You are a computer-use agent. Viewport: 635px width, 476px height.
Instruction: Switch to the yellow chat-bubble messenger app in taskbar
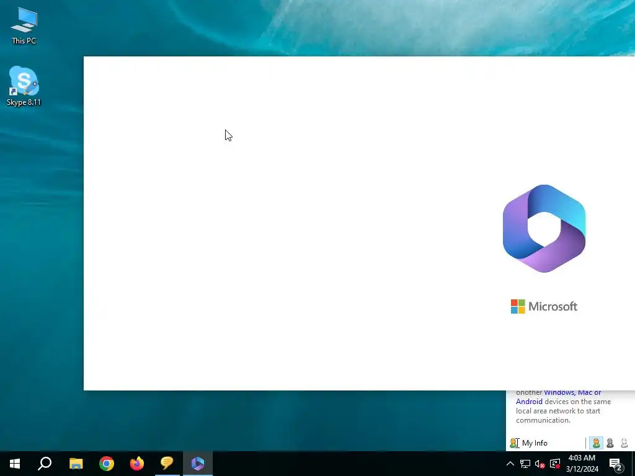tap(167, 464)
